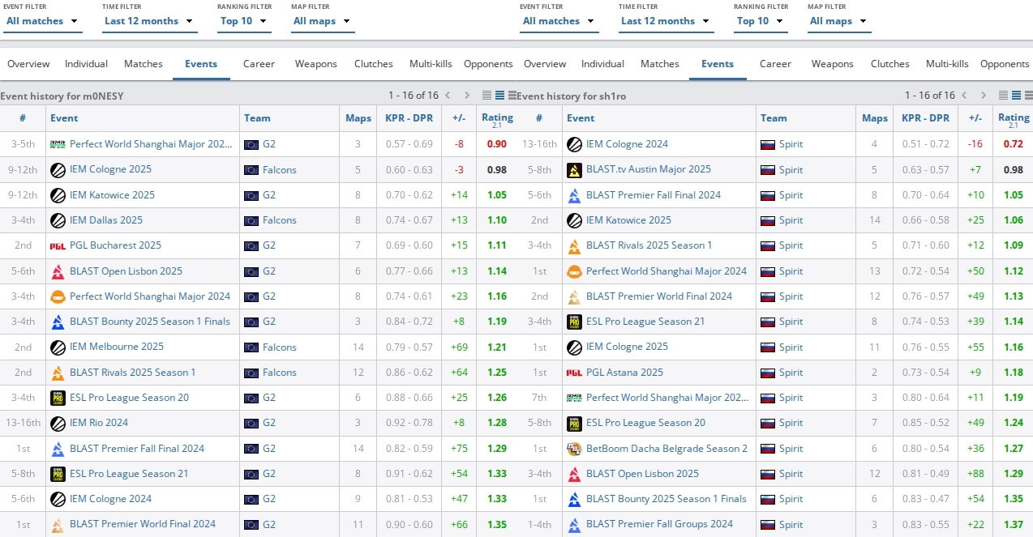1033x537 pixels.
Task: Sort m0NESY table by Maps column
Action: pyautogui.click(x=358, y=118)
